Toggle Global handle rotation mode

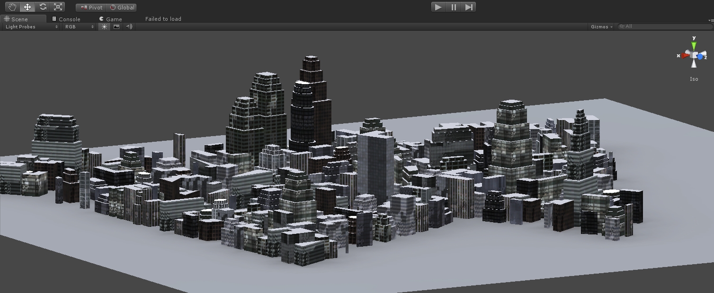coord(122,8)
